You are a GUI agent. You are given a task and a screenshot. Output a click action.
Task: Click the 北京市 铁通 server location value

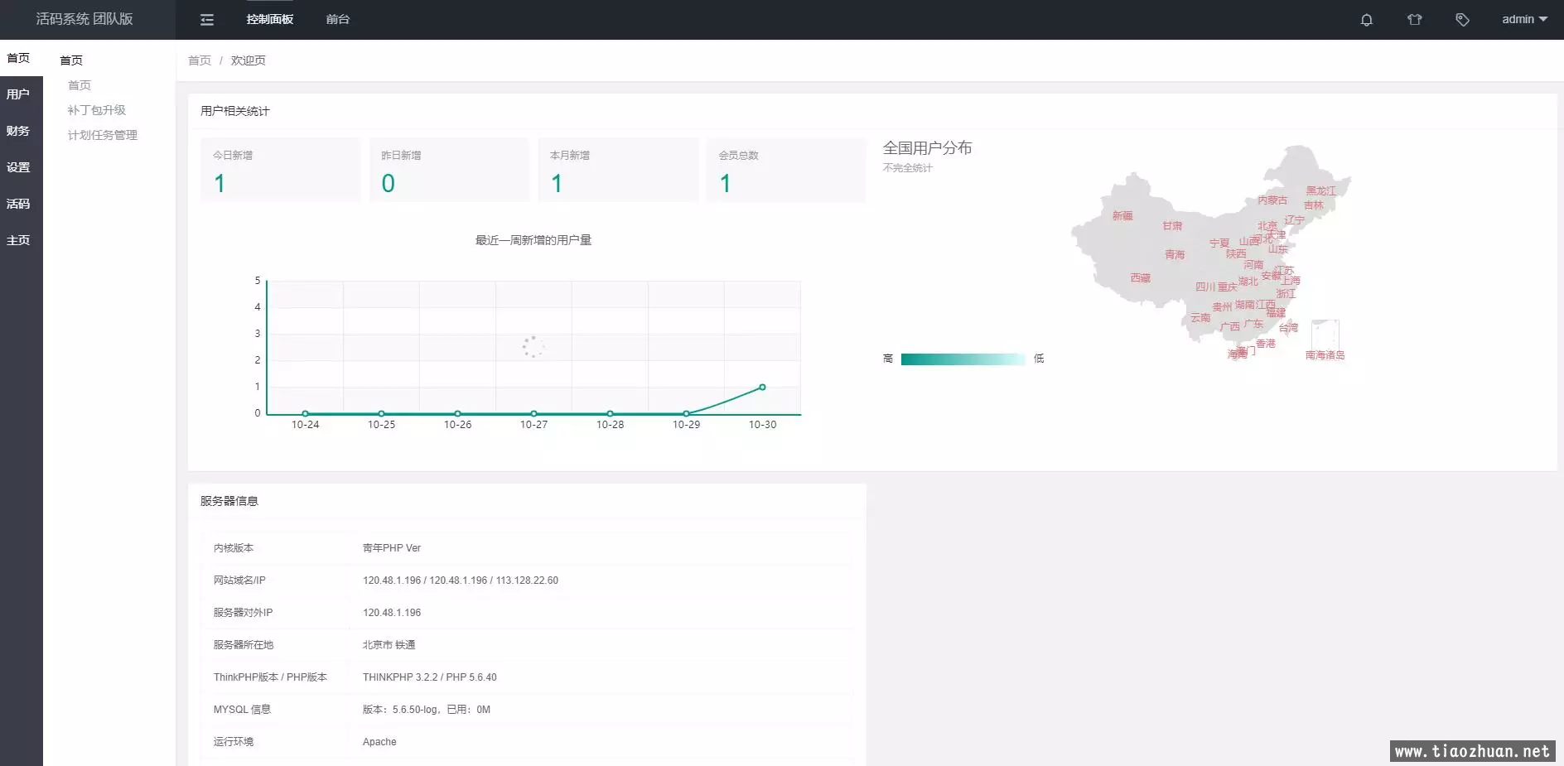pyautogui.click(x=389, y=645)
